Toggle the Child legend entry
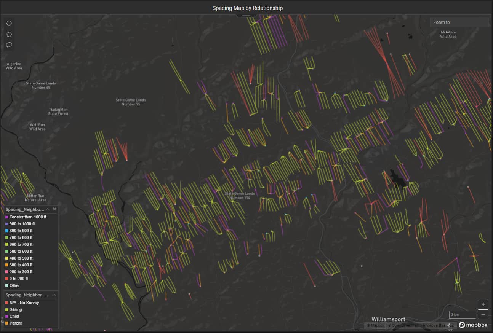This screenshot has width=493, height=333. pos(14,316)
